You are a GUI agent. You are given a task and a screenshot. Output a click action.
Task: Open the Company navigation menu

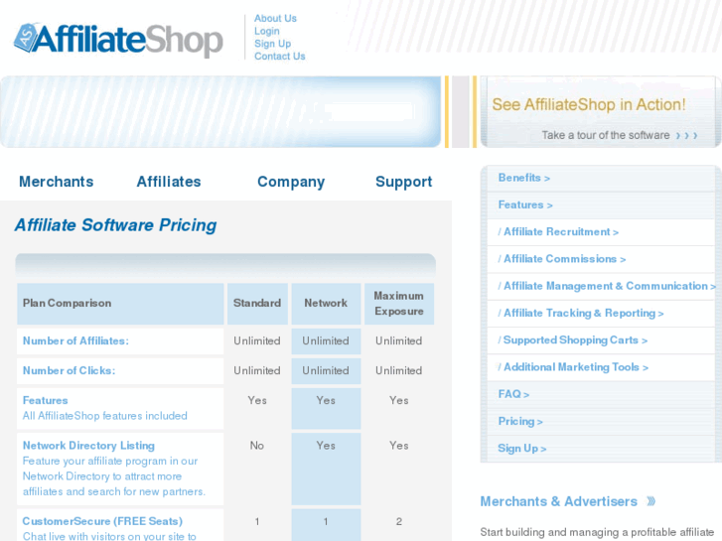[x=291, y=182]
